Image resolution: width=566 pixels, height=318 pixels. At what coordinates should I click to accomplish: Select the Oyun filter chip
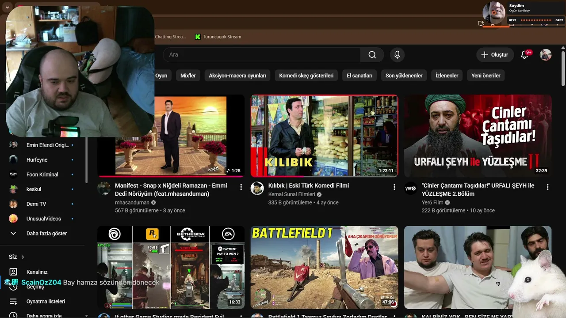coord(161,76)
